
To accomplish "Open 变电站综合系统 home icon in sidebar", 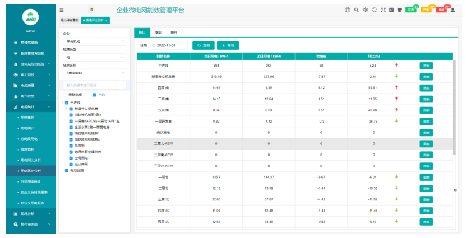I will pos(16,64).
